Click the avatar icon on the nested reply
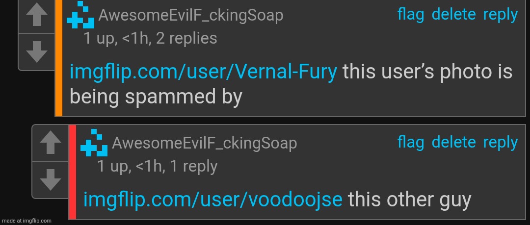Screen dimensions: 530x225 pos(94,143)
